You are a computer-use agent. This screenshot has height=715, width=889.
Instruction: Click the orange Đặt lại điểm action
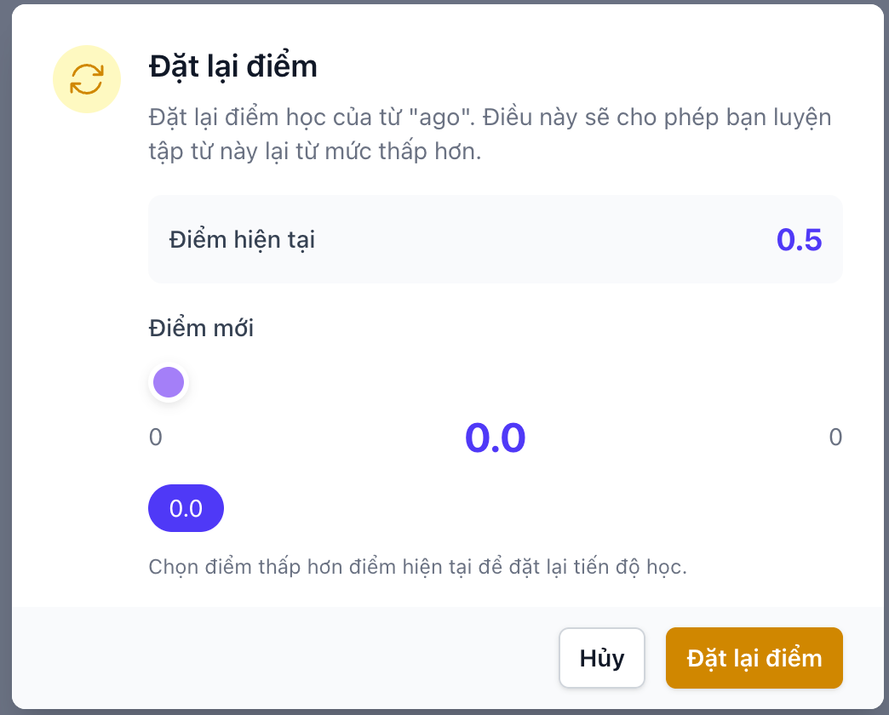tap(754, 657)
